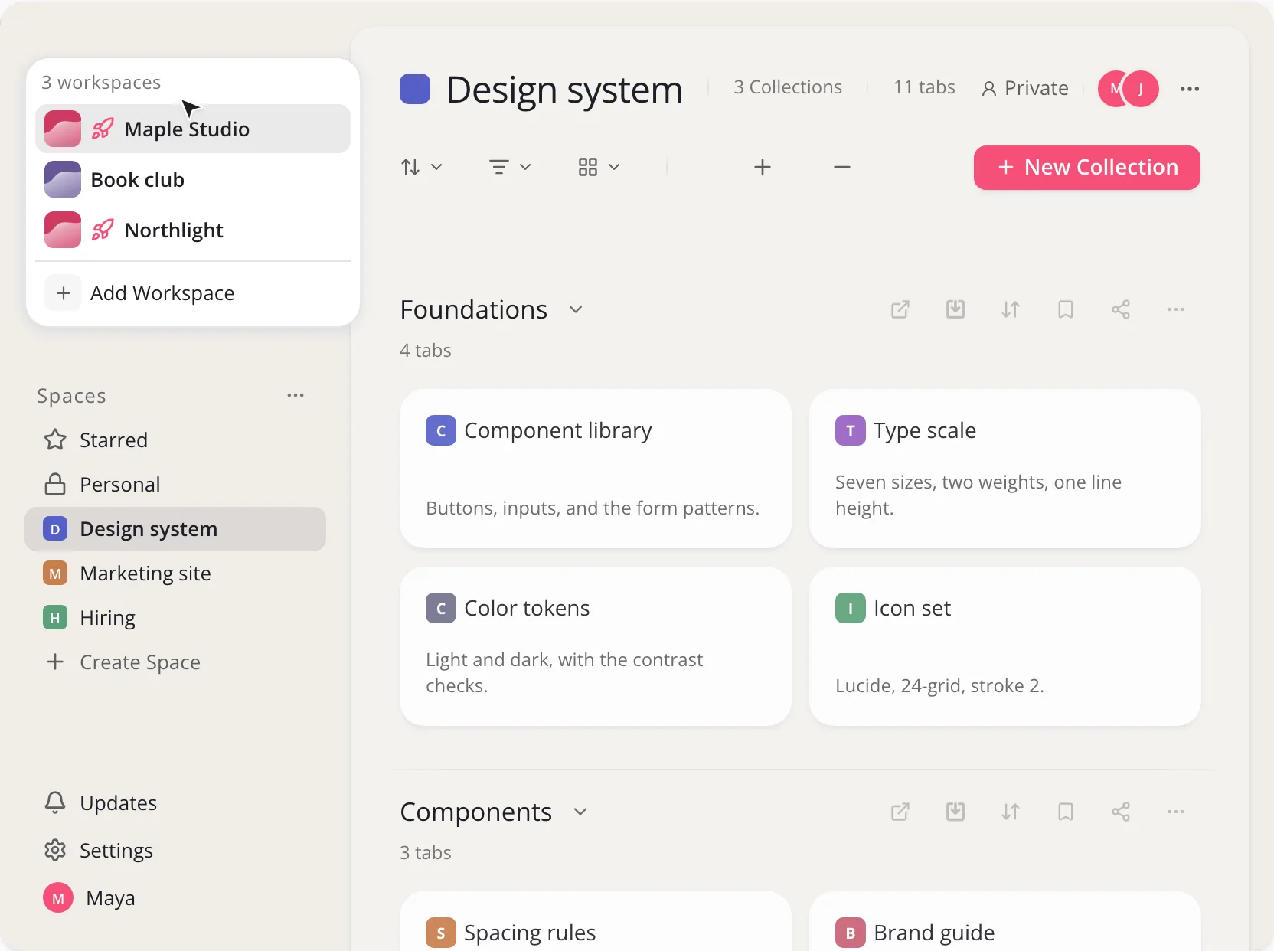Click the save icon for Foundations collection
Viewport: 1274px width, 951px height.
[x=955, y=309]
